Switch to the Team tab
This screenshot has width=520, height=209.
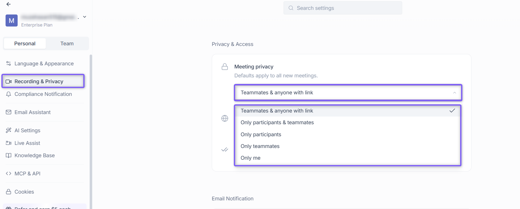[x=67, y=43]
